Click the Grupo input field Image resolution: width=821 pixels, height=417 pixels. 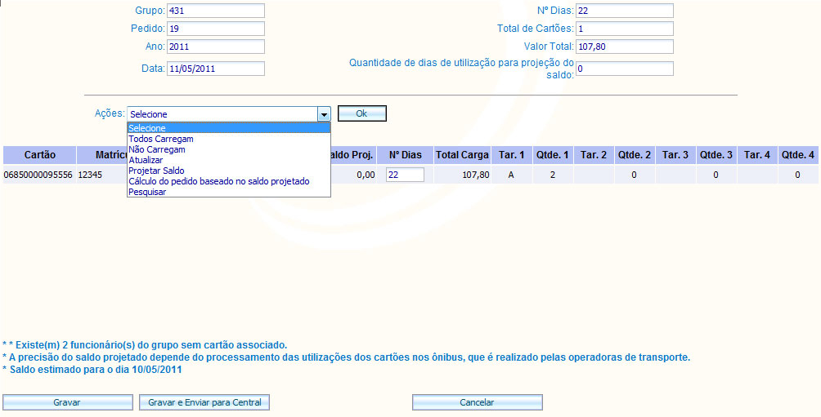(215, 11)
